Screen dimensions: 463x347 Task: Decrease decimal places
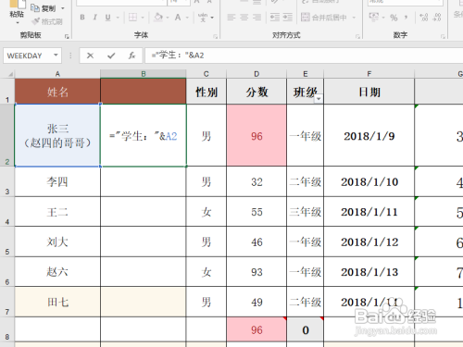(437, 18)
